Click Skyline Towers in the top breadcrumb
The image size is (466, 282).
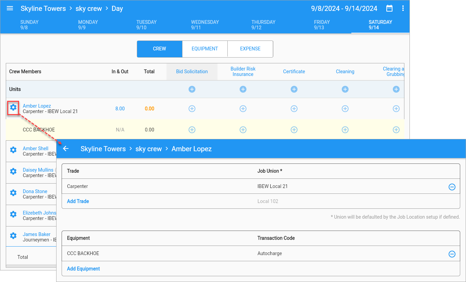click(43, 9)
